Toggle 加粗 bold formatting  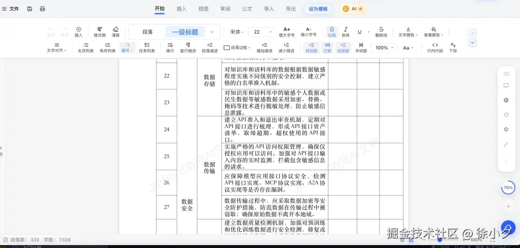(x=332, y=32)
